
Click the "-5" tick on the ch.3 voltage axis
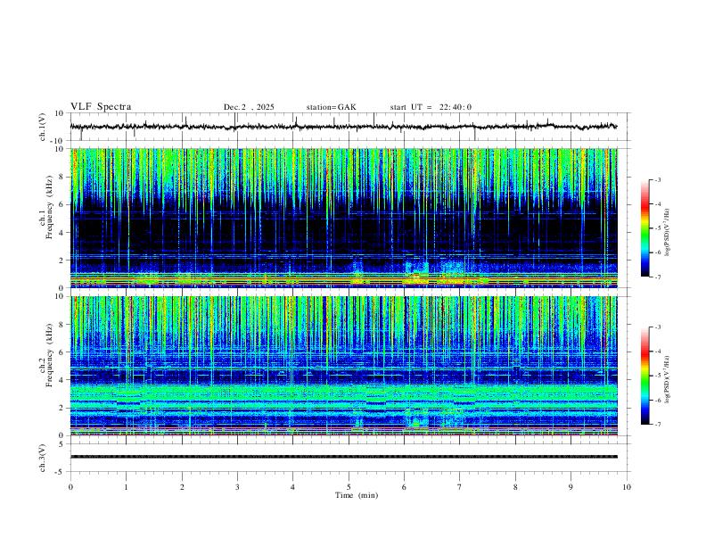[x=61, y=472]
